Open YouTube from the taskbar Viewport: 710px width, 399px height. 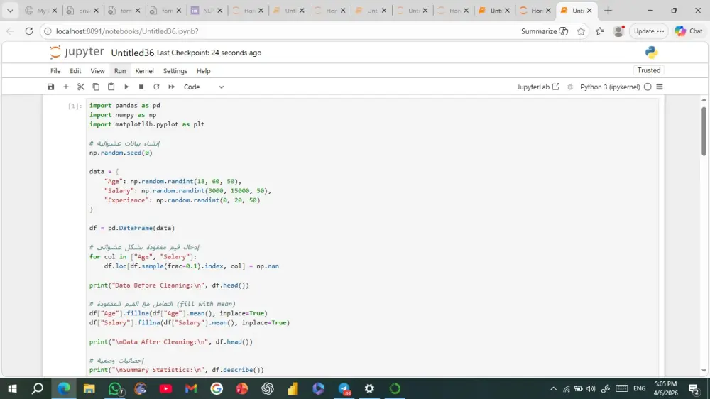(x=165, y=388)
